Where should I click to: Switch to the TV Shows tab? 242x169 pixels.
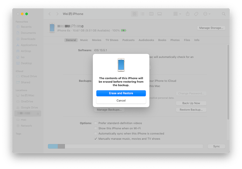click(112, 40)
